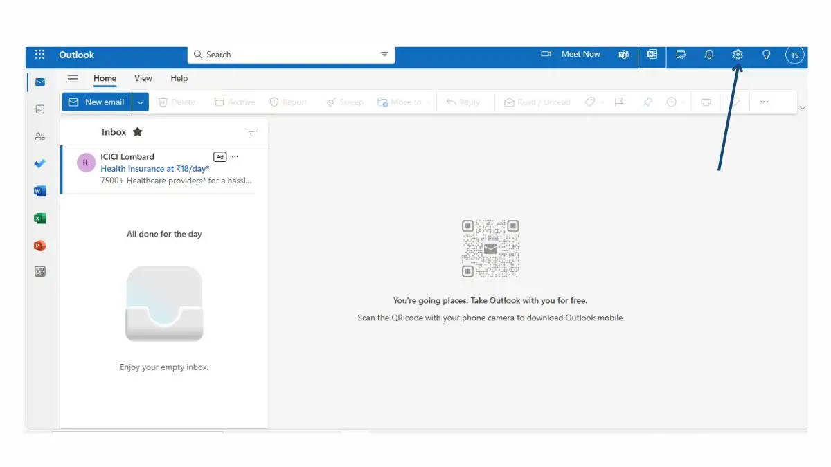Click the Search input box

[291, 55]
